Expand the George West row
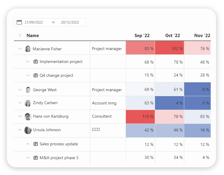 [x=20, y=90]
